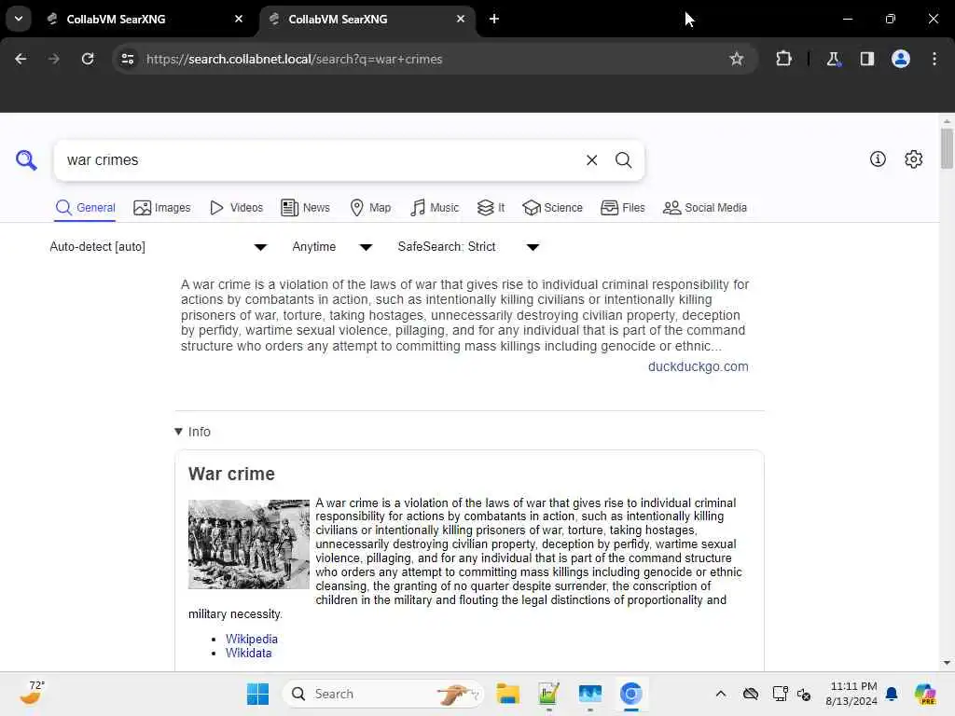Go back with the browser back arrow
Screen dimensions: 955x716
coord(21,59)
